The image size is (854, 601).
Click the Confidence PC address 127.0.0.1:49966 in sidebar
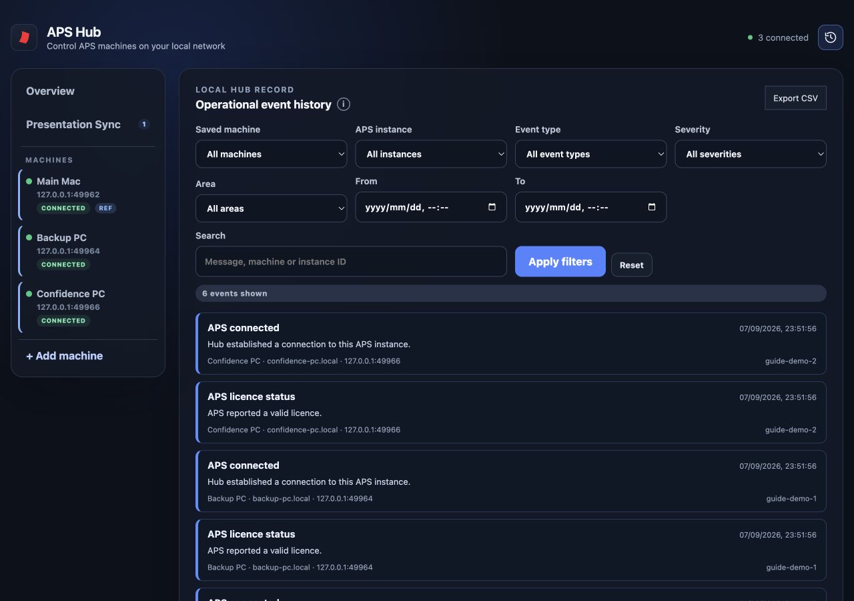tap(68, 307)
